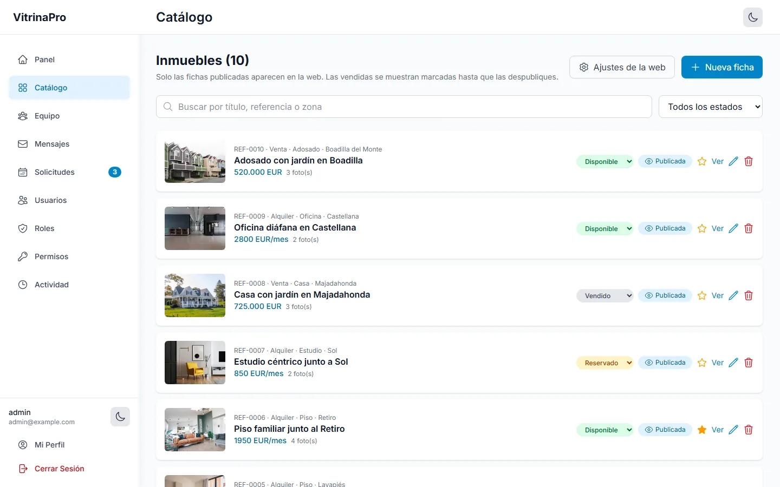780x487 pixels.
Task: Toggle Publicada on Estudio céntrico junto a Sol
Action: tap(665, 363)
